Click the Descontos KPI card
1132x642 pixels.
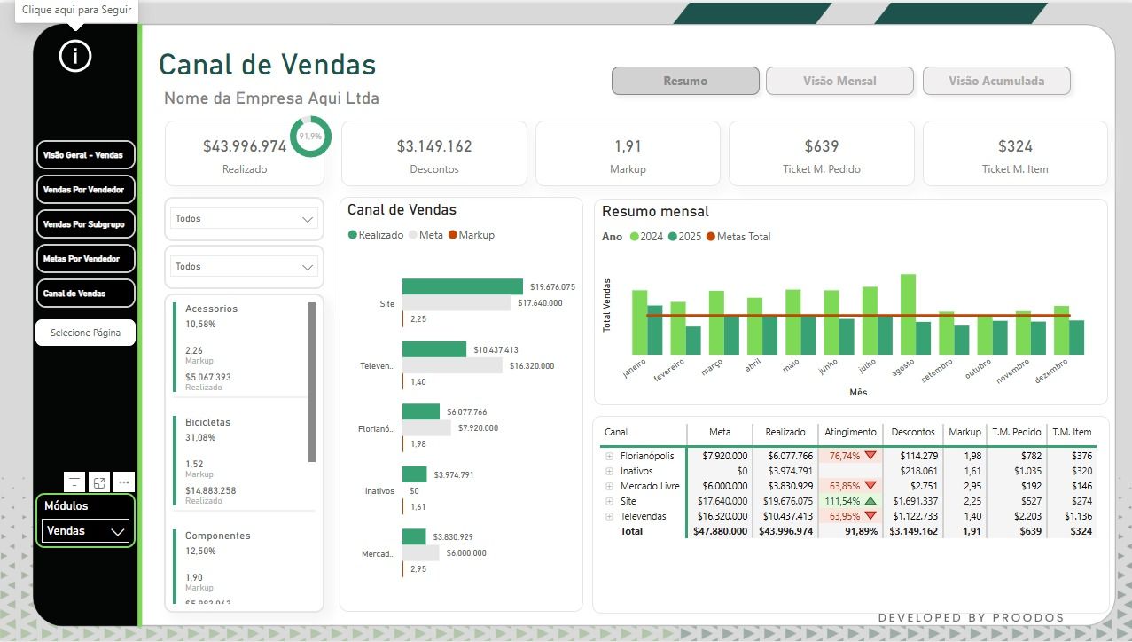(x=434, y=153)
